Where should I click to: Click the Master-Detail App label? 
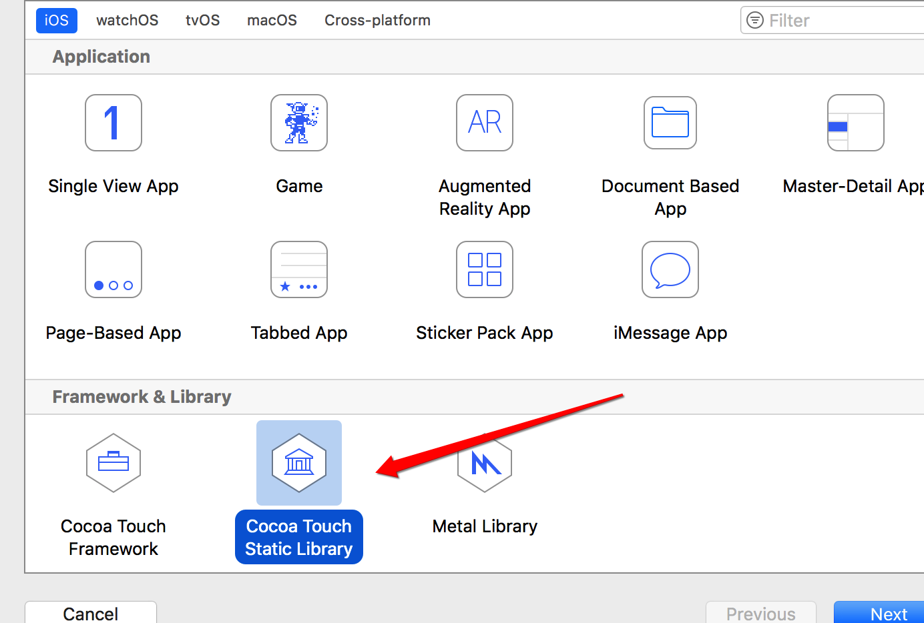(x=853, y=186)
